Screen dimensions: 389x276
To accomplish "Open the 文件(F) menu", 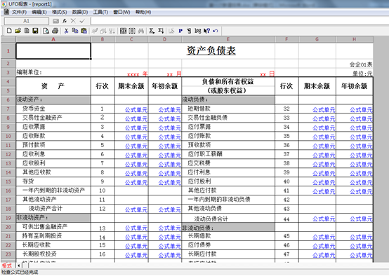I will 20,12.
